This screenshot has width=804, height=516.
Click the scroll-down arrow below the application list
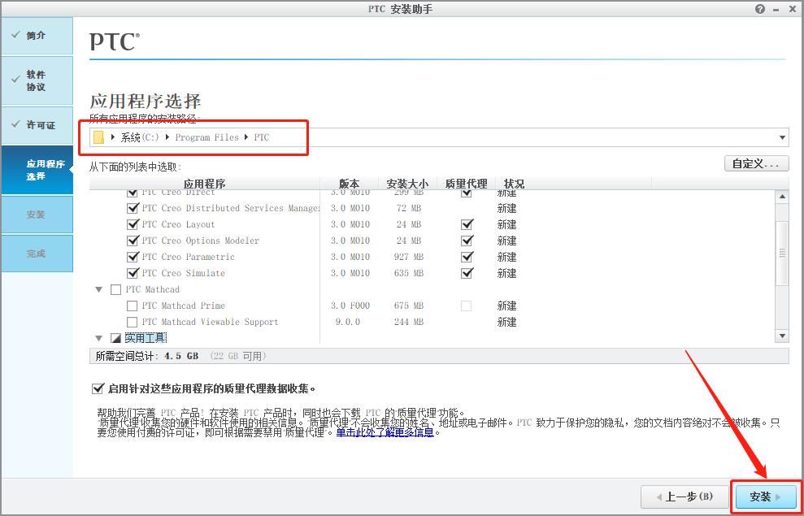point(781,335)
